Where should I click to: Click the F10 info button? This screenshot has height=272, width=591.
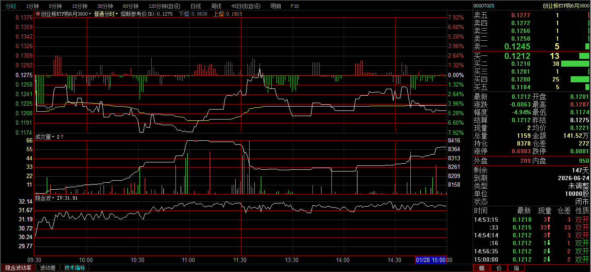(x=295, y=6)
